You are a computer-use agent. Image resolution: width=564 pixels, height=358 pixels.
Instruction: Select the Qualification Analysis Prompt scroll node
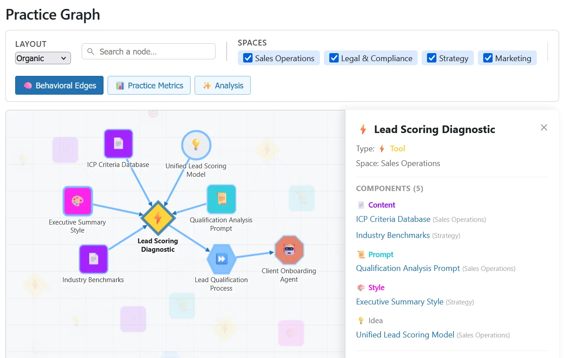(221, 199)
